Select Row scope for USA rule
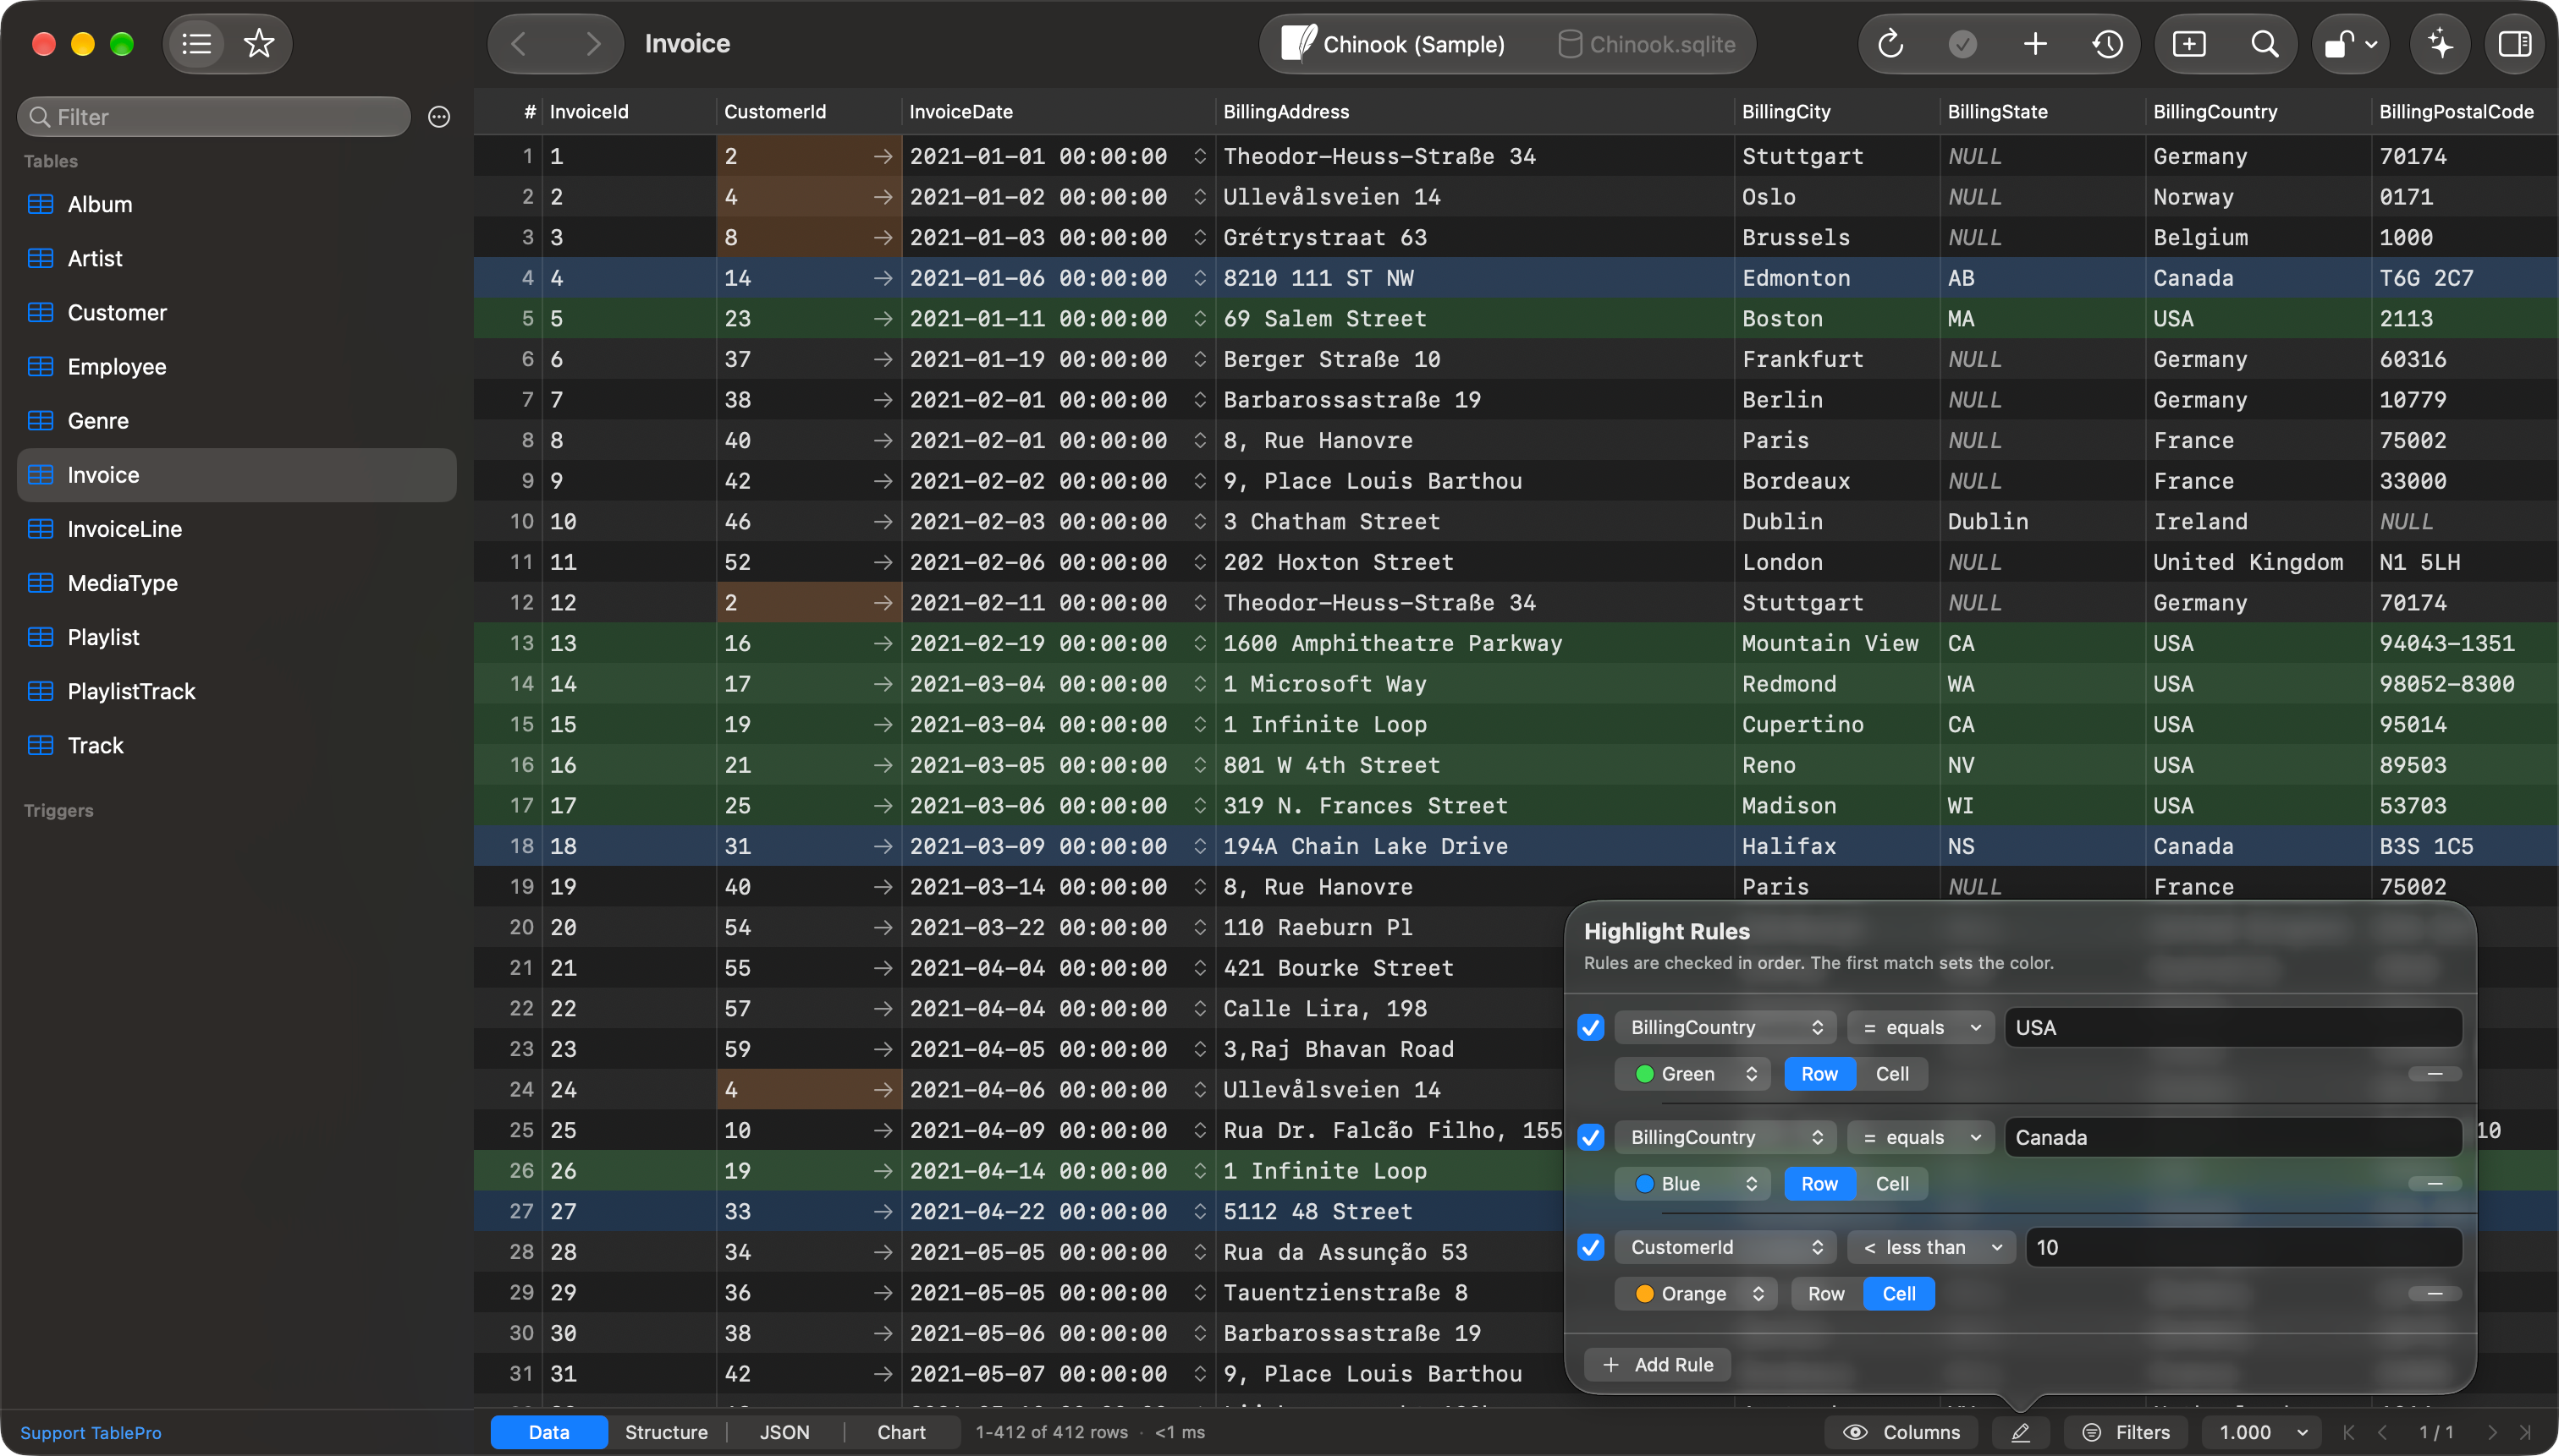The image size is (2559, 1456). click(1819, 1074)
